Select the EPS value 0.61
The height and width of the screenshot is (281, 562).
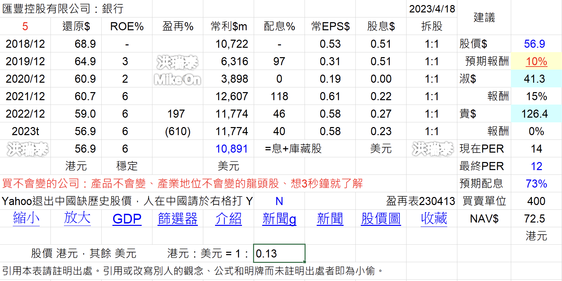330,96
